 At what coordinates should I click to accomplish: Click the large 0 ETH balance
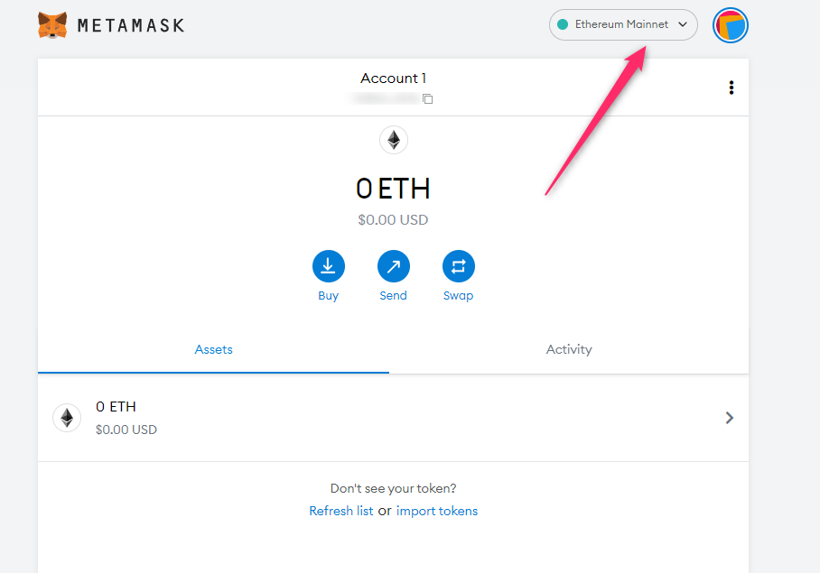(x=393, y=189)
